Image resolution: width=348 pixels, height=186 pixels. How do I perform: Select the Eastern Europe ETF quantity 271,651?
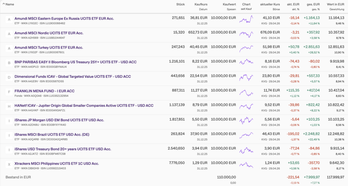coord(178,18)
